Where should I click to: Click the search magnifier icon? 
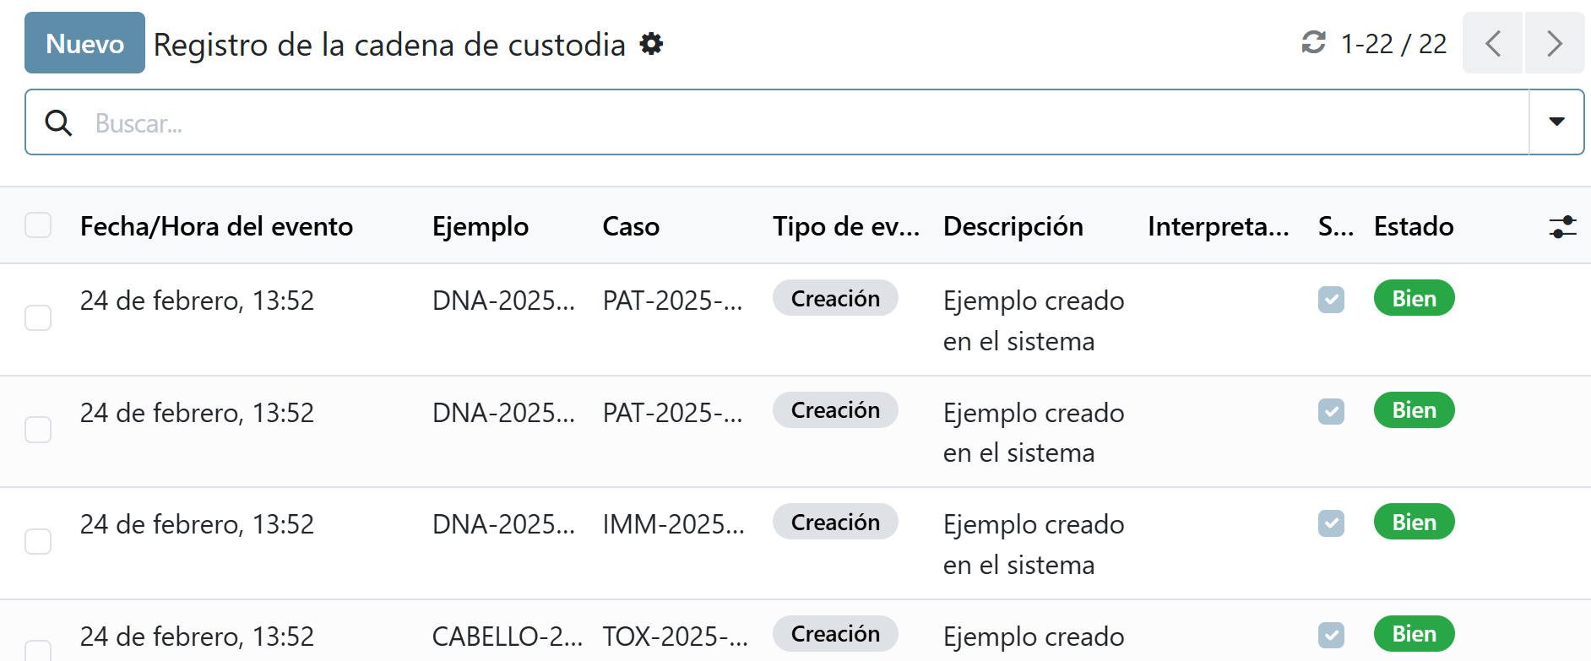(x=58, y=123)
